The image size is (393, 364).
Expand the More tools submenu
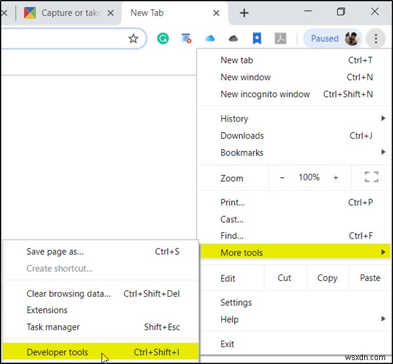pos(295,252)
